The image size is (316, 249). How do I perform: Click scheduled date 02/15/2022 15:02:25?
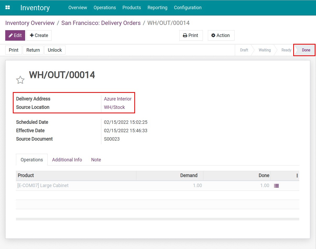tap(126, 122)
